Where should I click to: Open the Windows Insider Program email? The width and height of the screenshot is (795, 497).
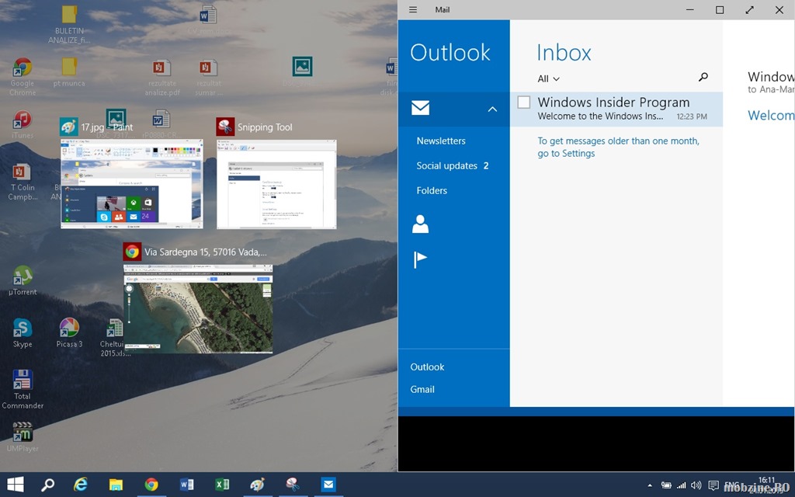tap(616, 109)
